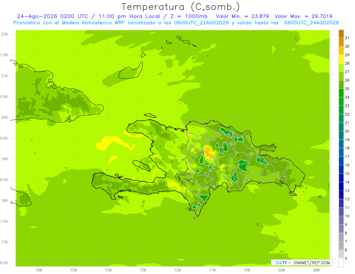This screenshot has height=274, width=355.
Task: Click the "18N" latitude label
Action: pos(4,201)
